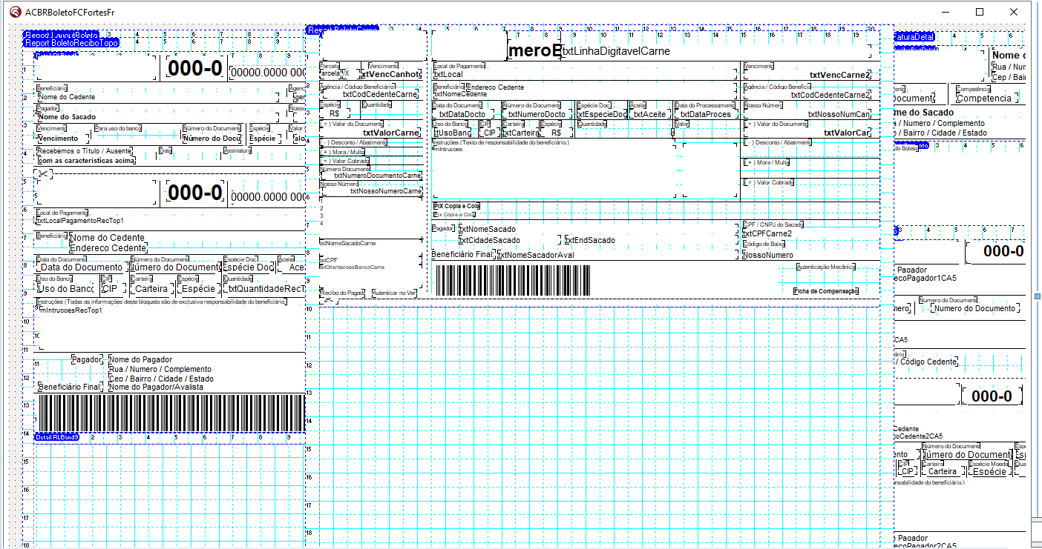Viewport: 1042px width, 549px height.
Task: Select scissors cut-line icon in left boleto
Action: click(x=44, y=173)
